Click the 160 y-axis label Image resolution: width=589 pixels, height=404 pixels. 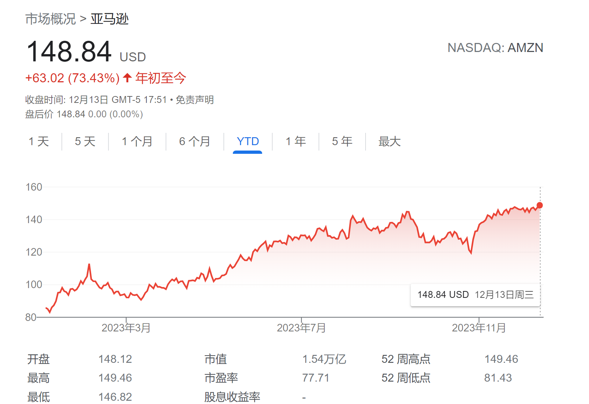34,187
